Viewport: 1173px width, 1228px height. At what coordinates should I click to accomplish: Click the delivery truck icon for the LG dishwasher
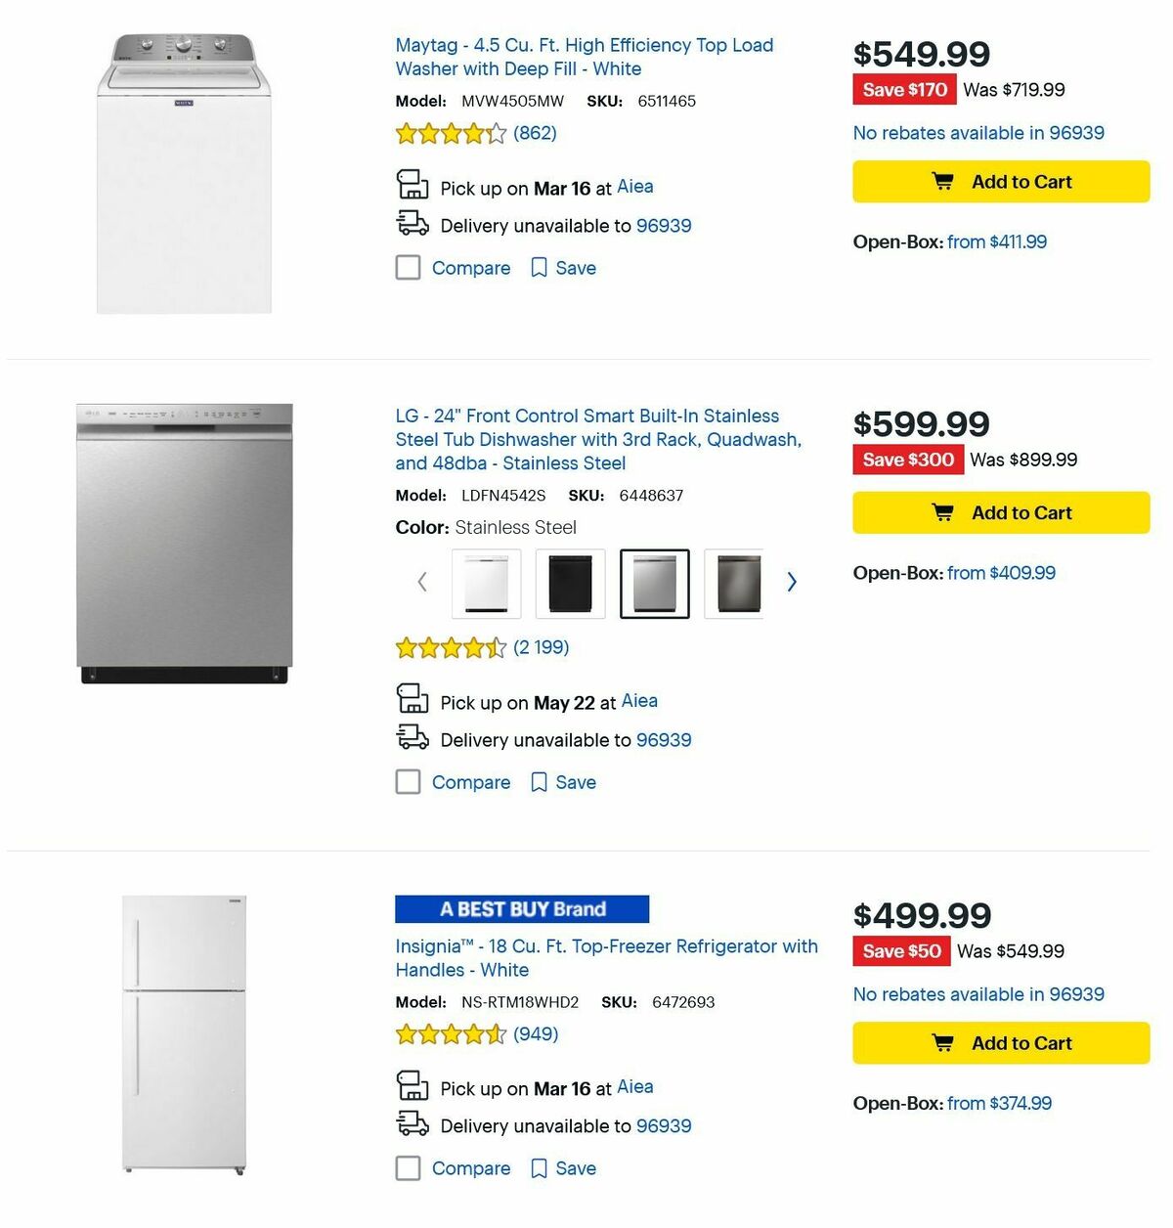click(x=413, y=736)
